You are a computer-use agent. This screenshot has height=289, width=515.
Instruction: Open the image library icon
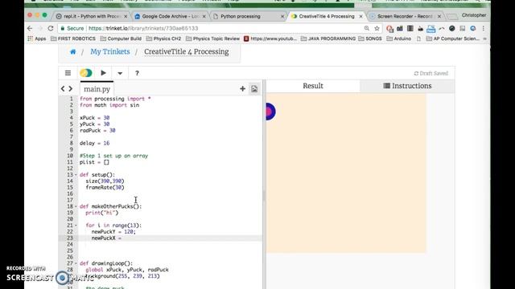tap(254, 89)
